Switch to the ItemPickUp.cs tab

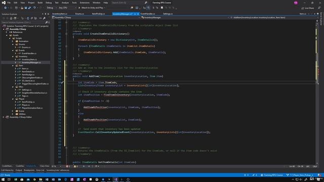98,14
